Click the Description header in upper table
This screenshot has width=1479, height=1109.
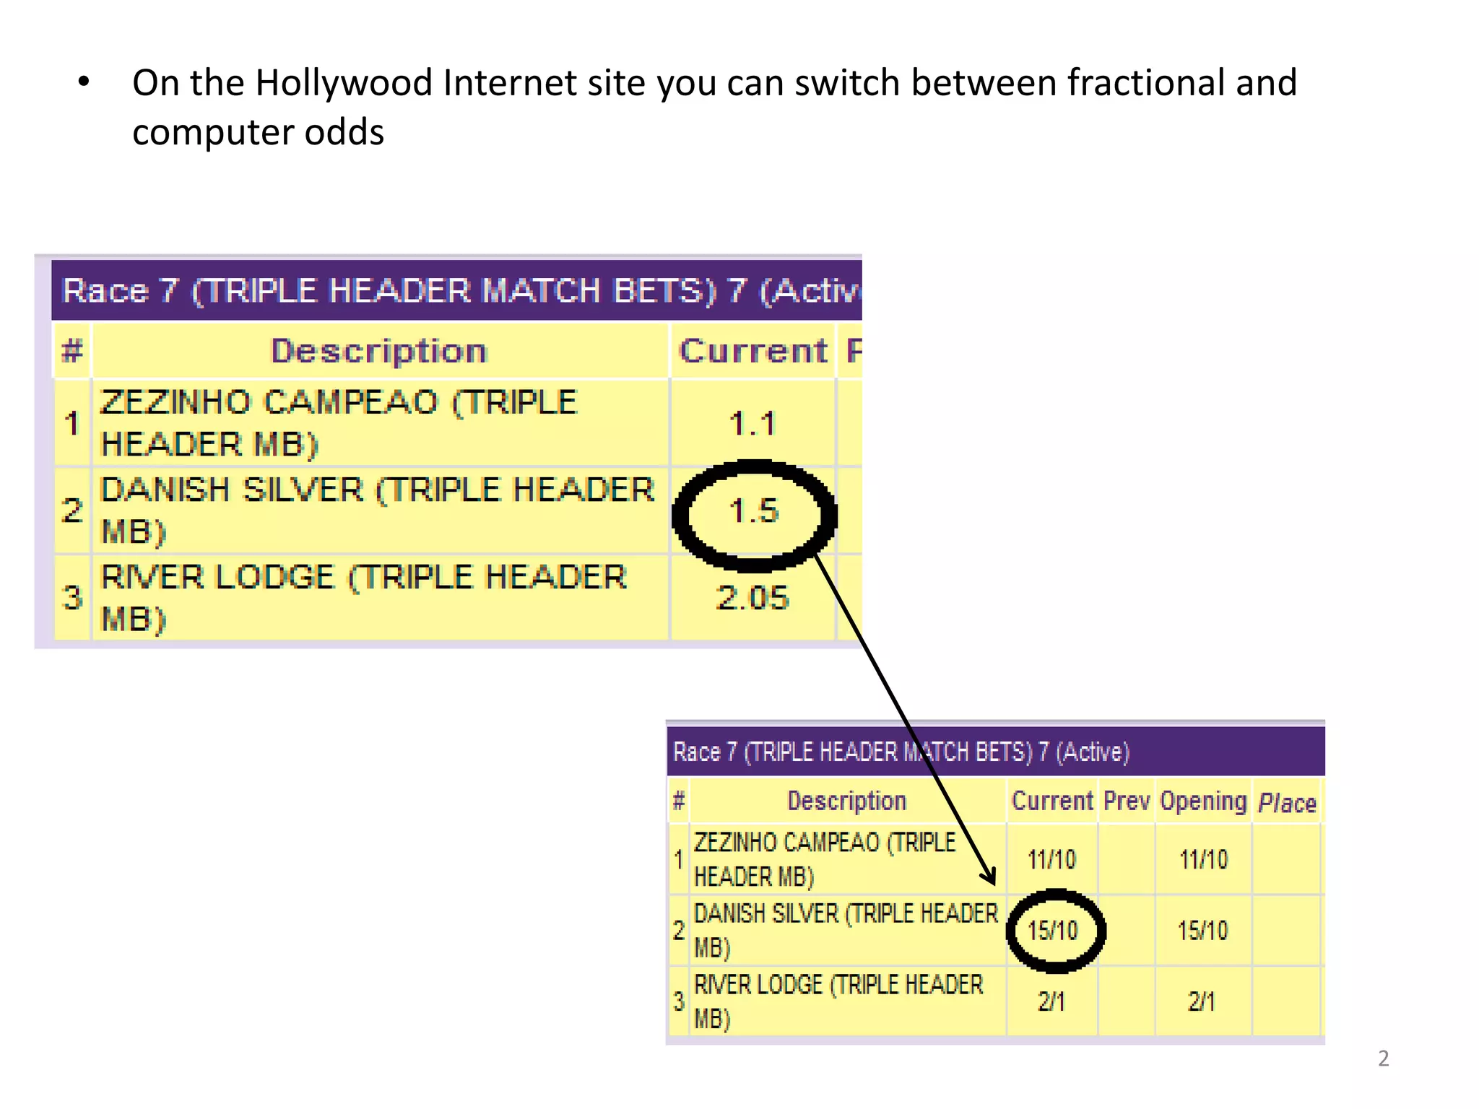[379, 352]
